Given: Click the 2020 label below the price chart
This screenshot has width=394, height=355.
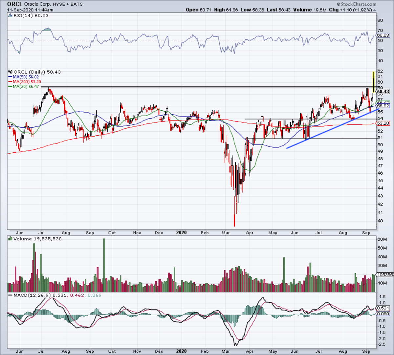Looking at the screenshot, I should (x=181, y=233).
